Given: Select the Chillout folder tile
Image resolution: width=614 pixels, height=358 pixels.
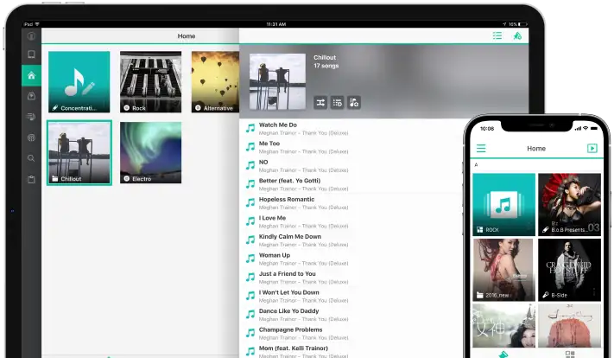Looking at the screenshot, I should coord(79,152).
